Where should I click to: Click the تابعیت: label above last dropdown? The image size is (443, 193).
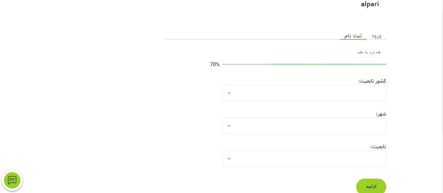coord(378,147)
